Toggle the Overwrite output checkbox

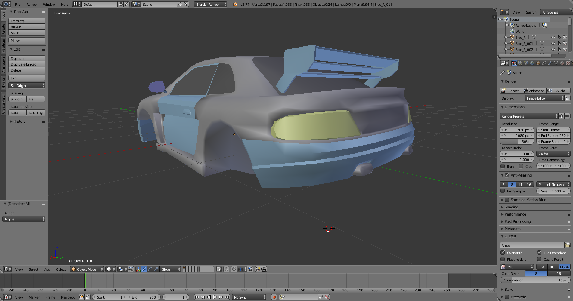coord(503,253)
